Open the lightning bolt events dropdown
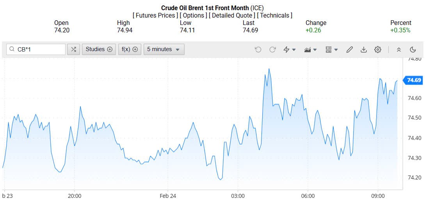425x199 pixels. pyautogui.click(x=289, y=50)
